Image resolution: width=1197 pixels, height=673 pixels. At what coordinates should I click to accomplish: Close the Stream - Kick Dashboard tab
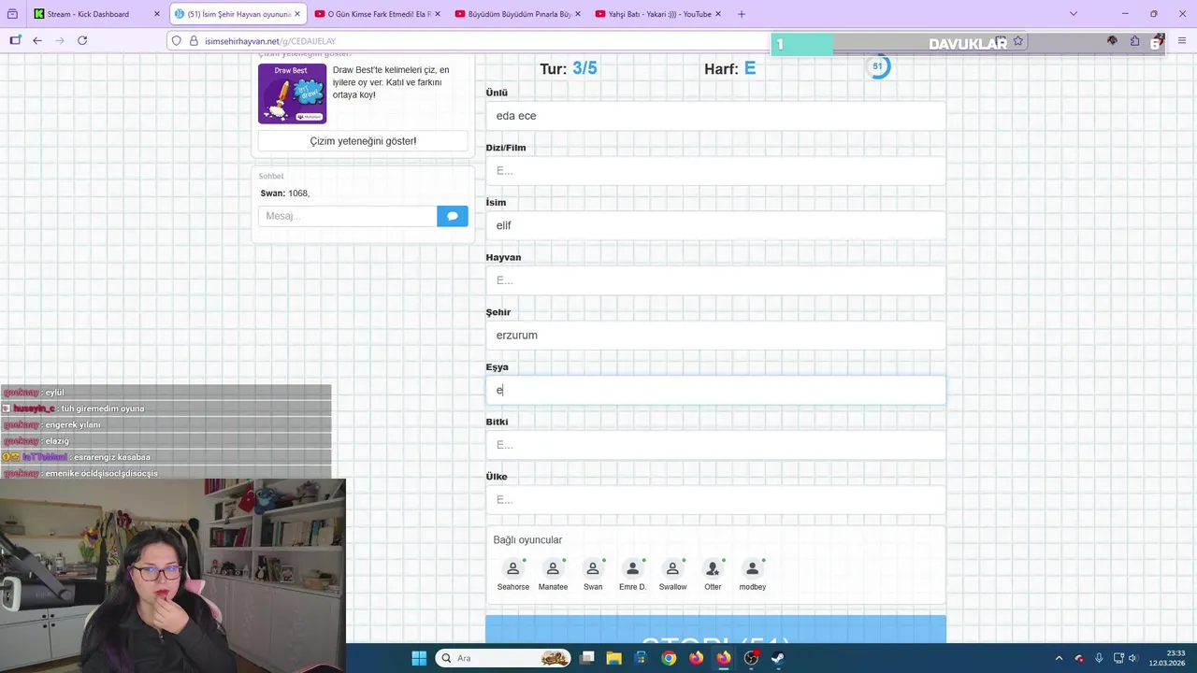pyautogui.click(x=156, y=14)
